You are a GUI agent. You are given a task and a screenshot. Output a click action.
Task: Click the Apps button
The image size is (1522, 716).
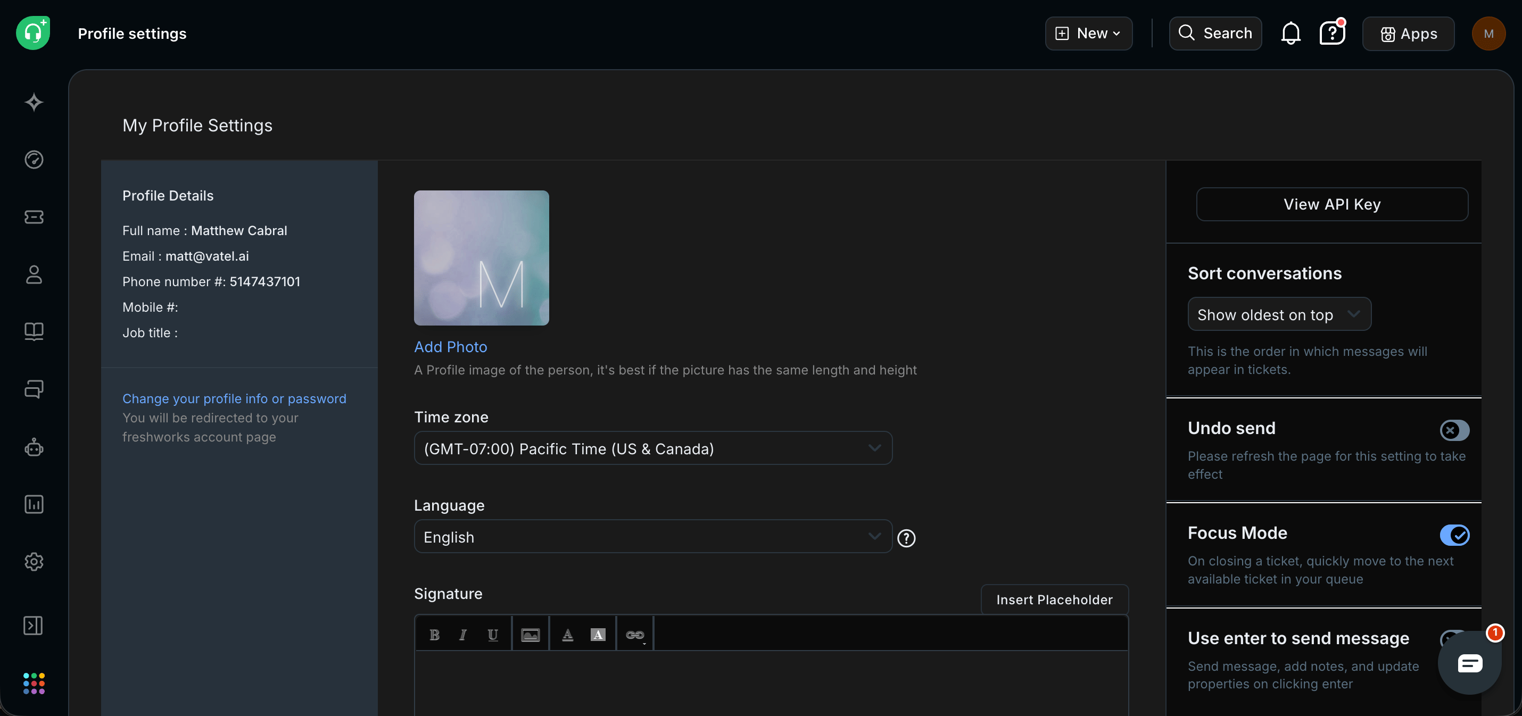point(1408,34)
